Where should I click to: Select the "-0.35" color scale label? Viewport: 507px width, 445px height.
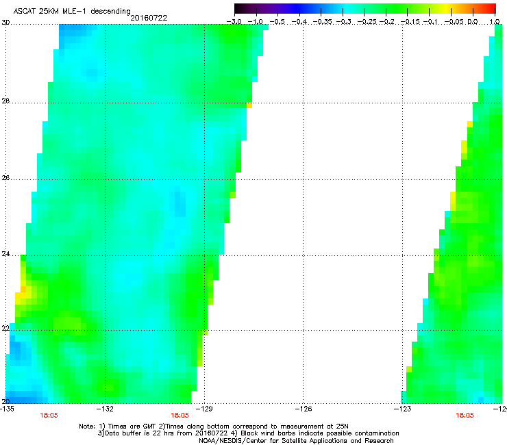click(x=321, y=22)
